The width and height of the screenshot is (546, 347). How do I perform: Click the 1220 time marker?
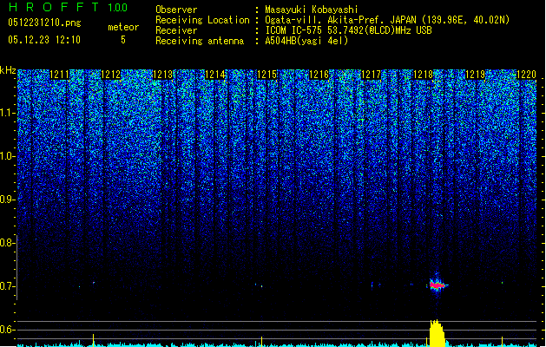527,75
